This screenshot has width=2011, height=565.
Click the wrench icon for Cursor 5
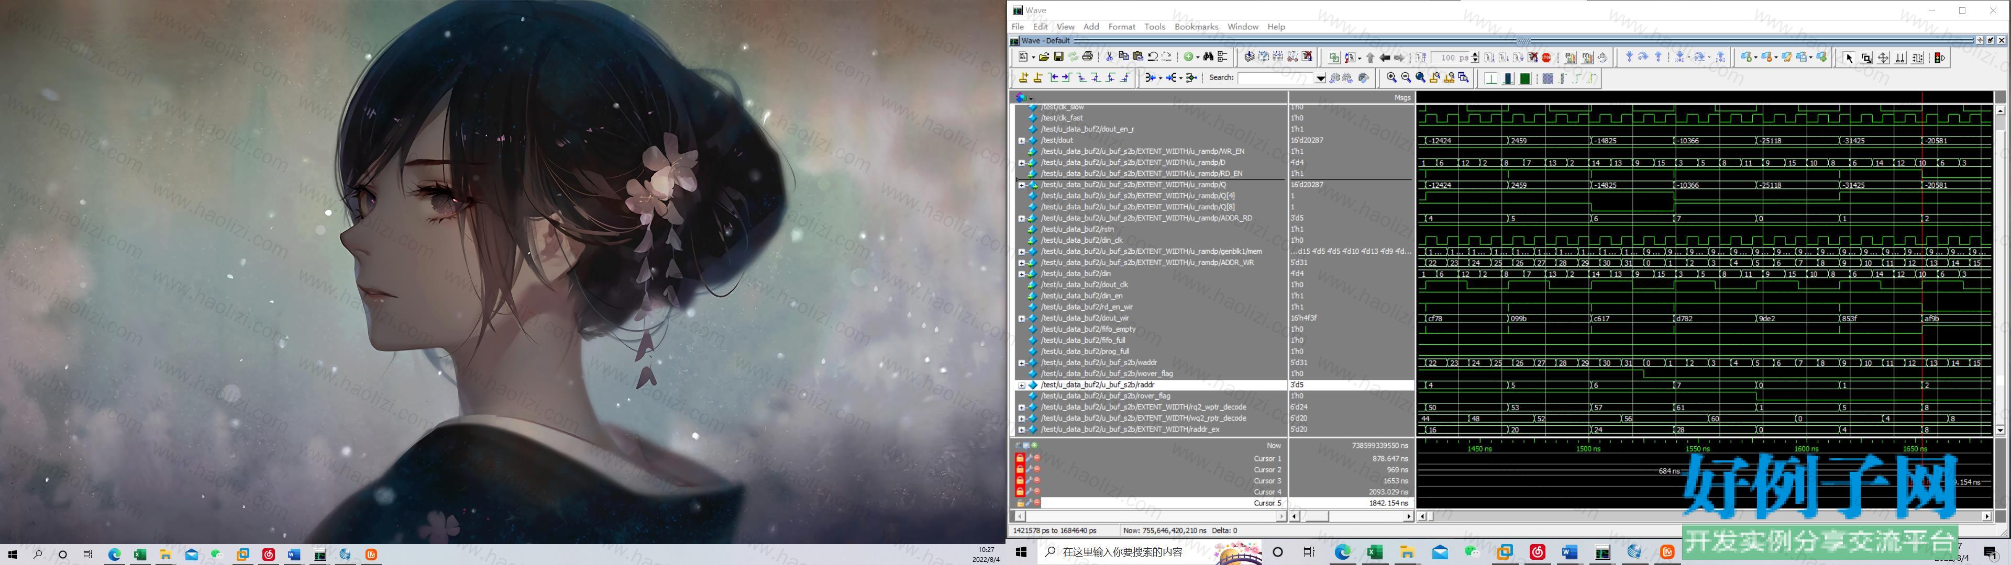coord(1030,503)
